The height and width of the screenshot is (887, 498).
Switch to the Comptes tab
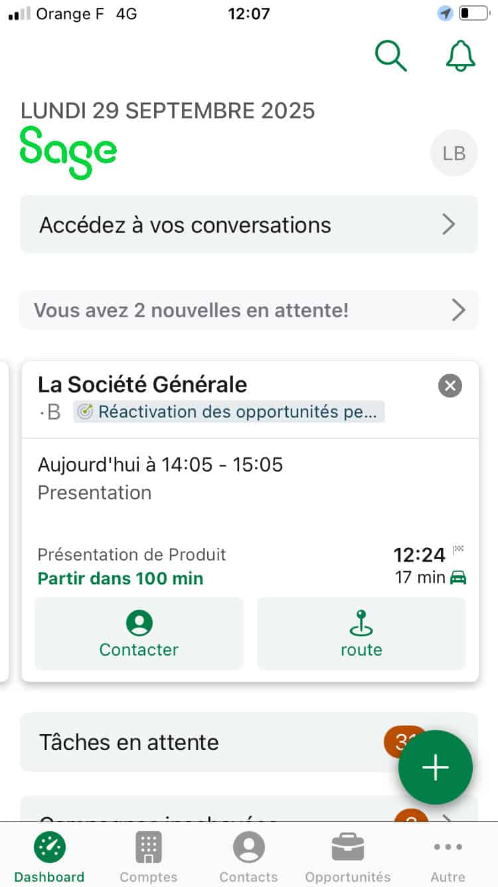pyautogui.click(x=149, y=858)
